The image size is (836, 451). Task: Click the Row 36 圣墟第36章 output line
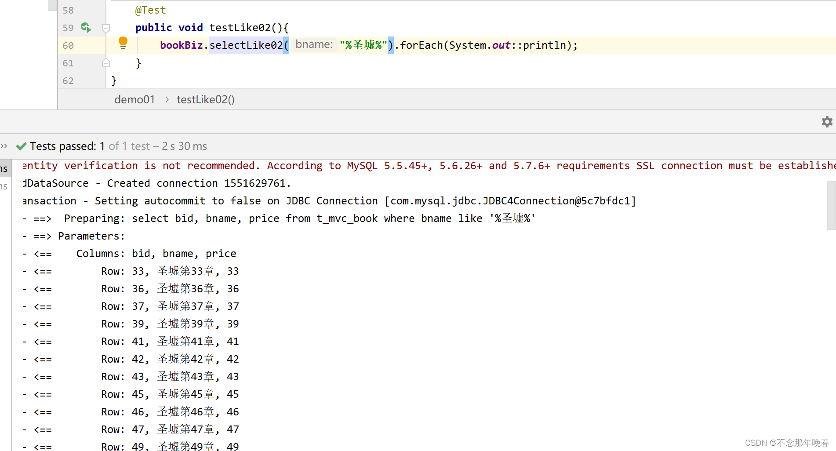pyautogui.click(x=131, y=289)
